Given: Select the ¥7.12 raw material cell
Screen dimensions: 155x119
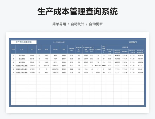Looking at the screenshot, I should click(x=117, y=69).
